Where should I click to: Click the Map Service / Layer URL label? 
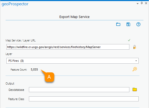pyautogui.click(x=20, y=40)
